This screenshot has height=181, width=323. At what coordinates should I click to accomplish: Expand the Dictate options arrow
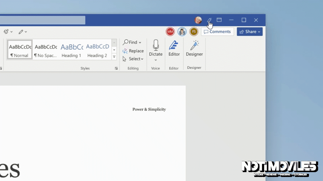click(156, 60)
